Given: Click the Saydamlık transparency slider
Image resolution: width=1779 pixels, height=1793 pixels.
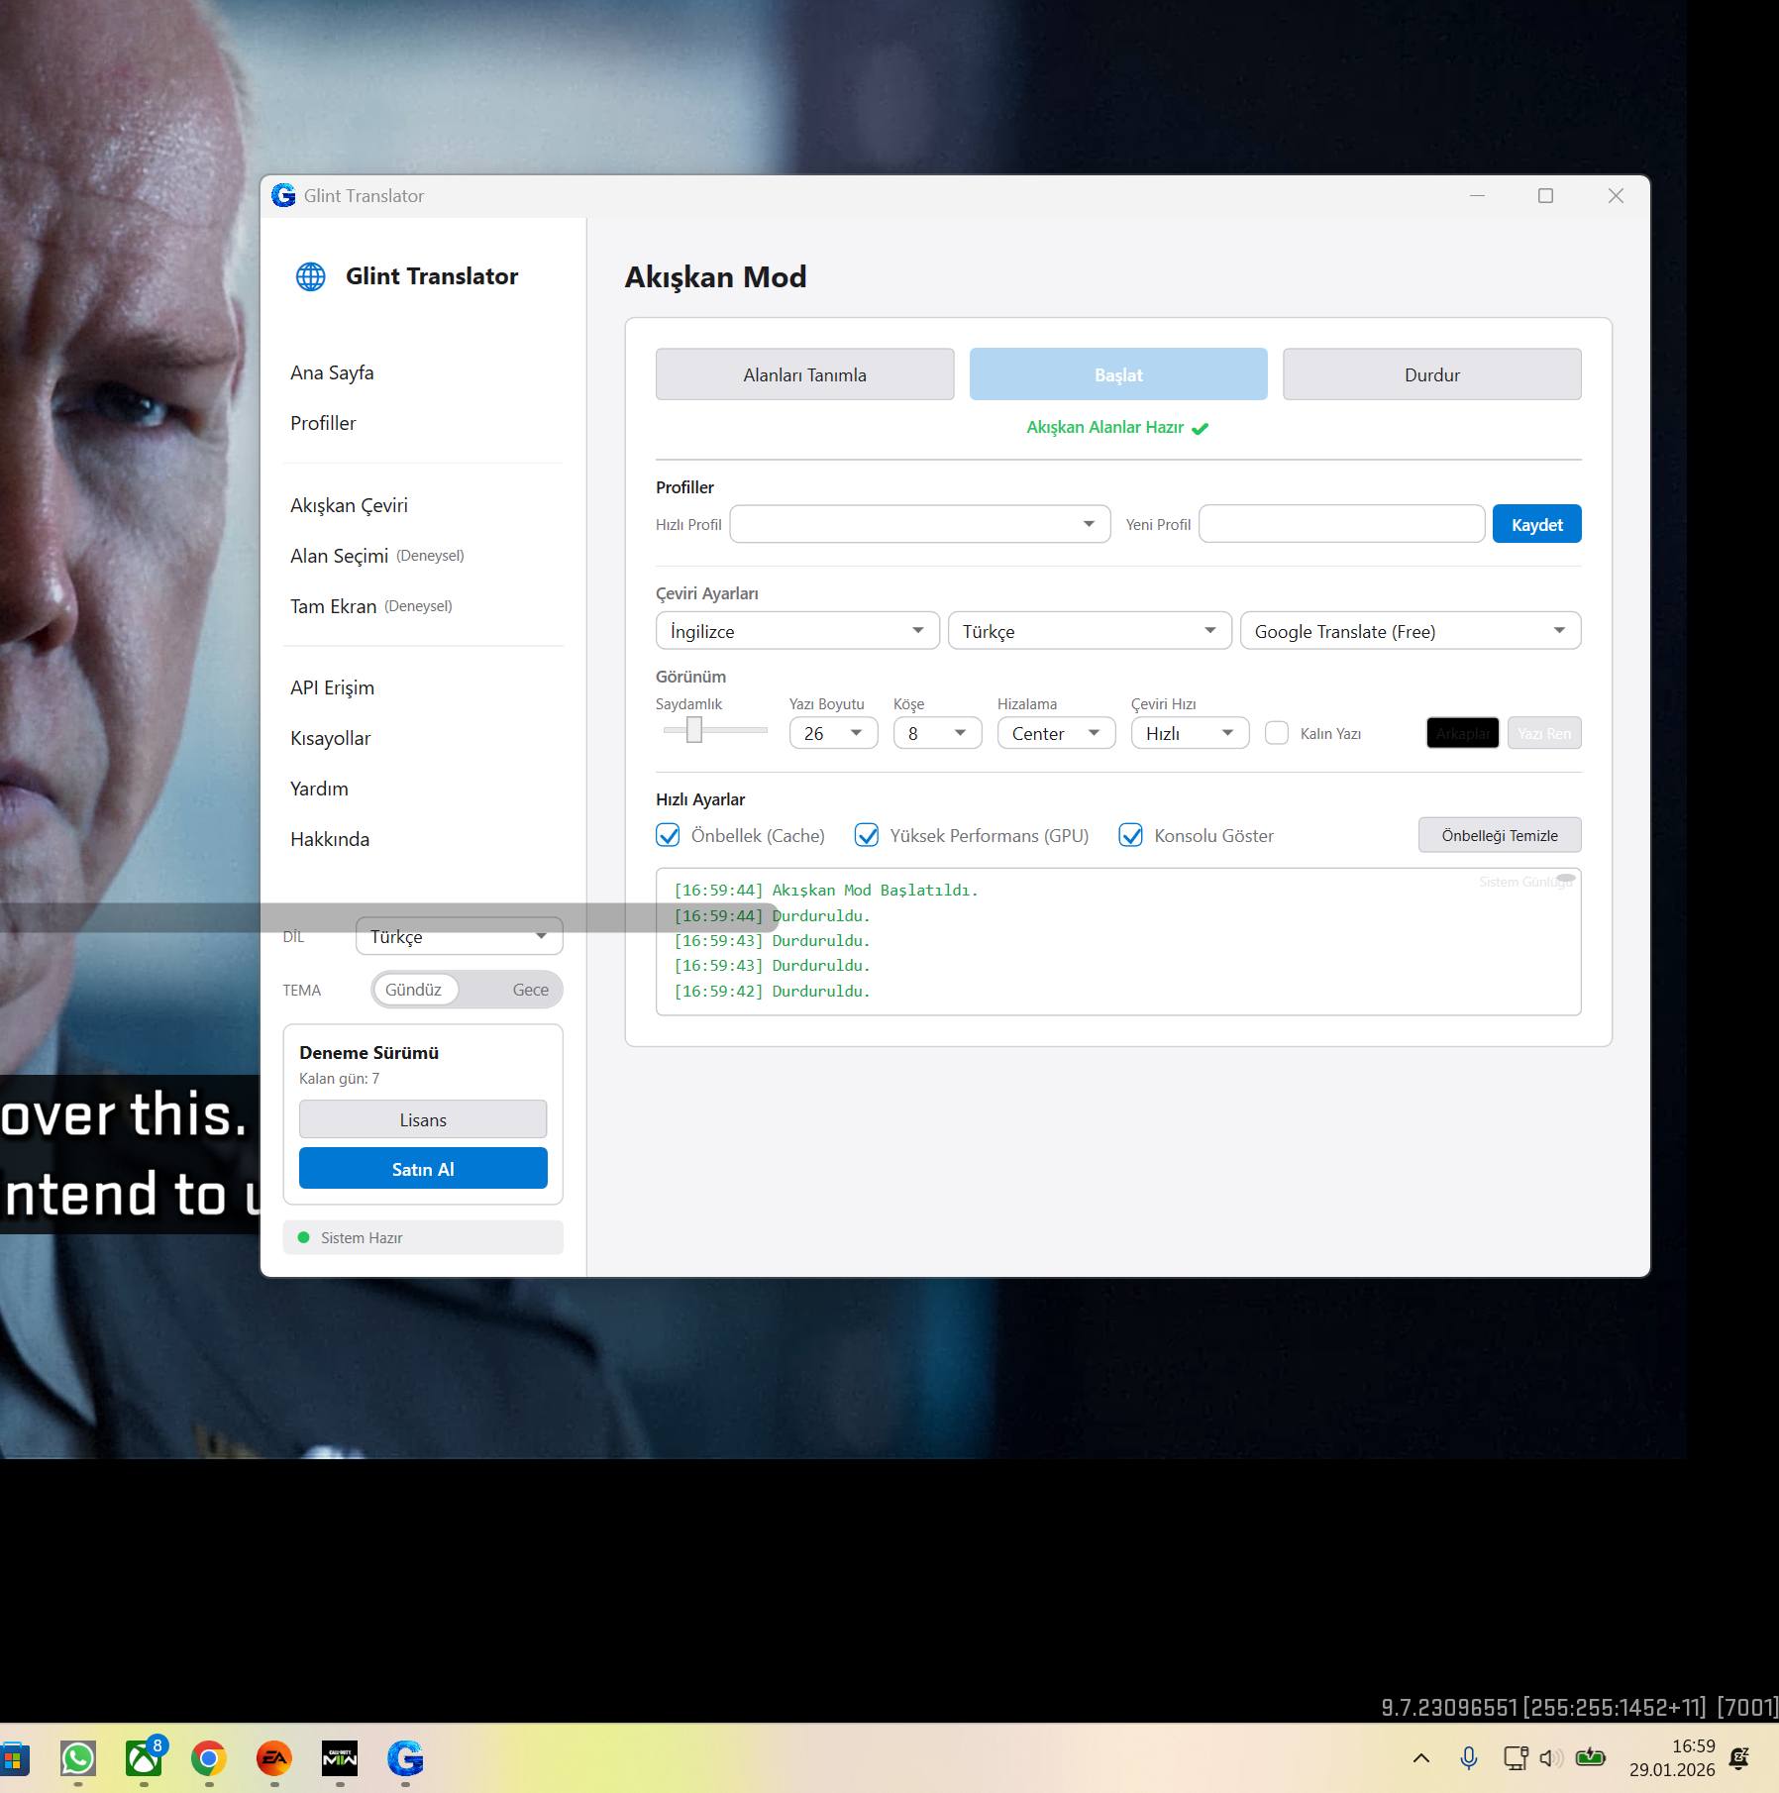Looking at the screenshot, I should click(695, 731).
